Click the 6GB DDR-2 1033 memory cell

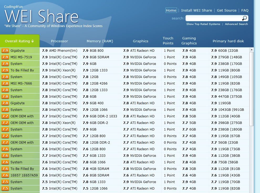tap(101, 116)
